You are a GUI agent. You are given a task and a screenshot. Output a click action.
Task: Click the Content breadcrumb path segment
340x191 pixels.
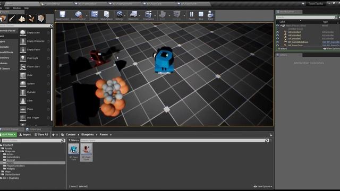point(71,135)
